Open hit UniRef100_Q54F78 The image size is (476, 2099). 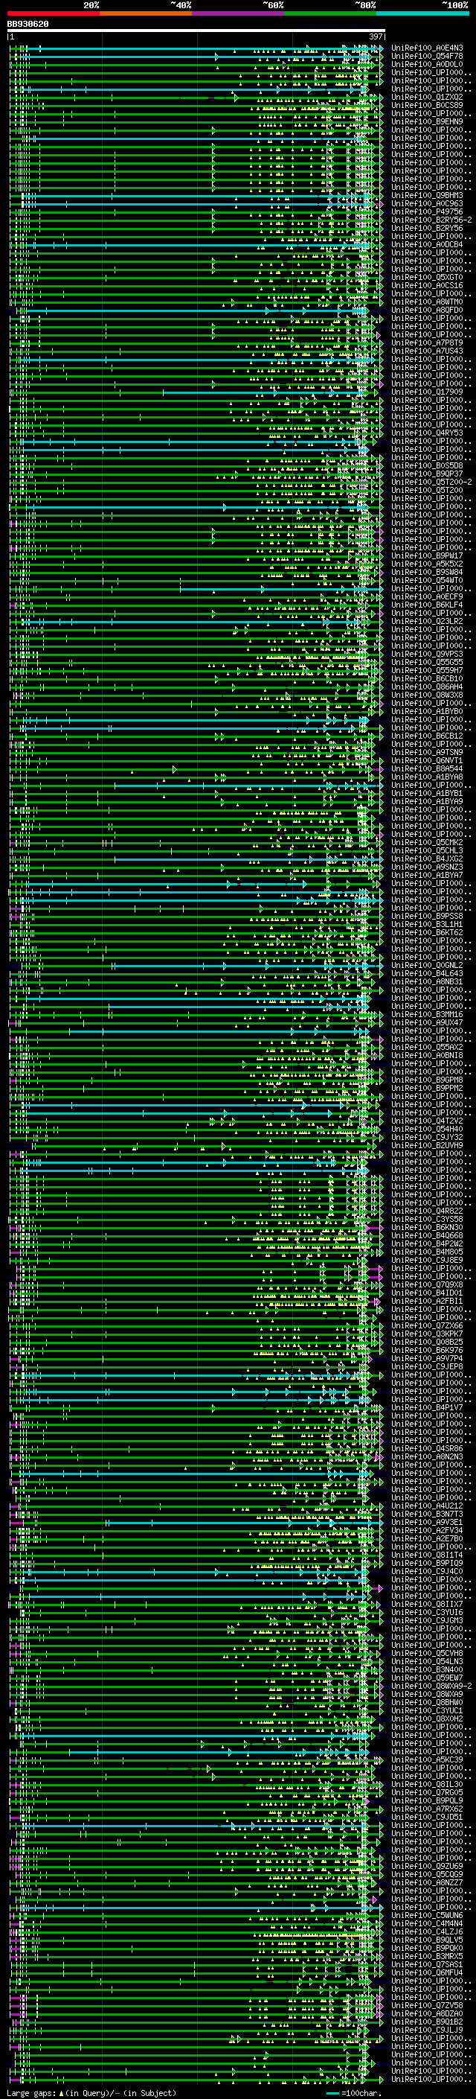pyautogui.click(x=426, y=57)
